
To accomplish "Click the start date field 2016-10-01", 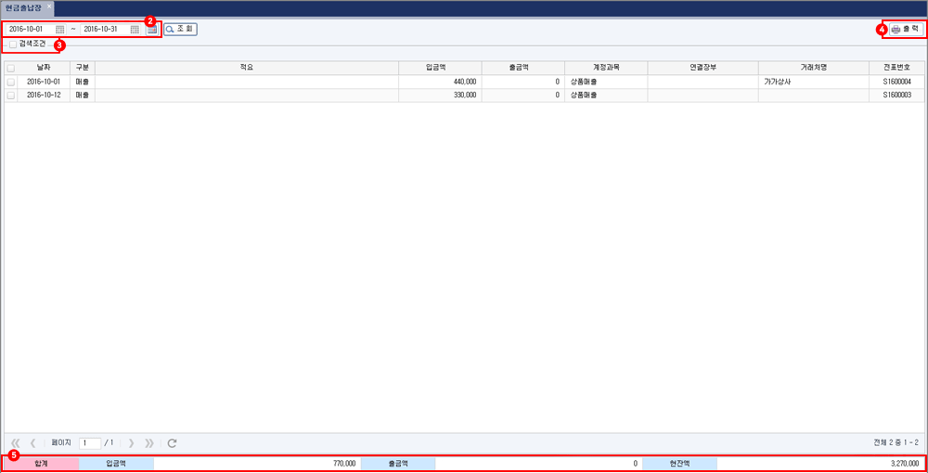I will click(x=31, y=29).
